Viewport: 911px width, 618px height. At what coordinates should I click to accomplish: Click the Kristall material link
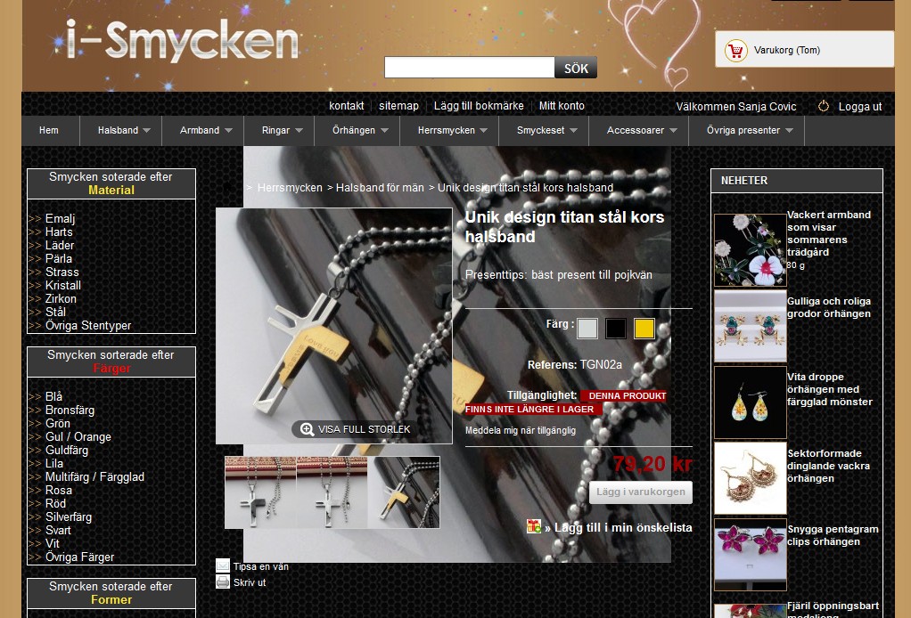pos(63,286)
